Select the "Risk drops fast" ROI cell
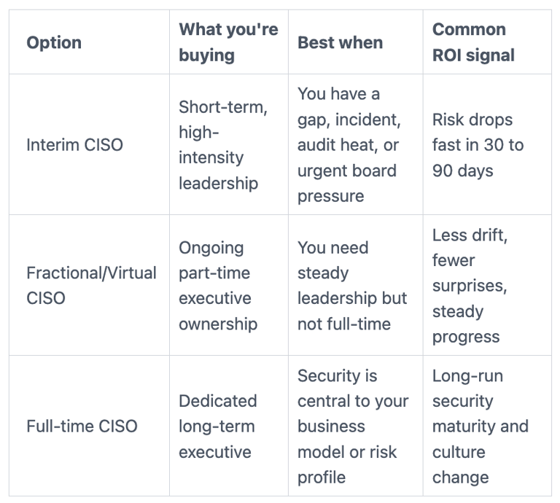The image size is (560, 503). pyautogui.click(x=478, y=145)
